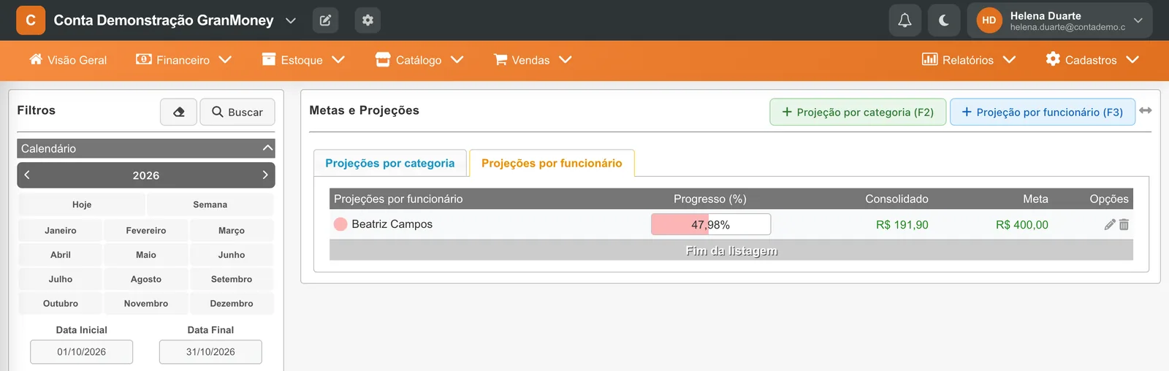Toggle panel width with the double-arrow icon
This screenshot has height=371, width=1169.
(x=1146, y=110)
